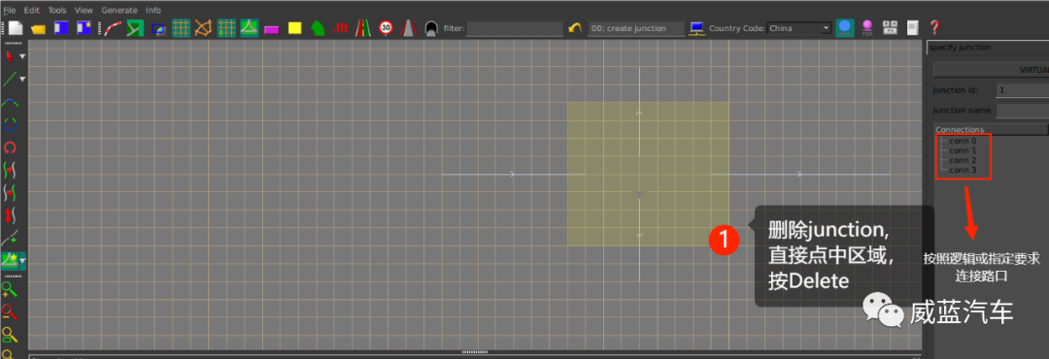Open the Tools menu

pyautogui.click(x=57, y=11)
